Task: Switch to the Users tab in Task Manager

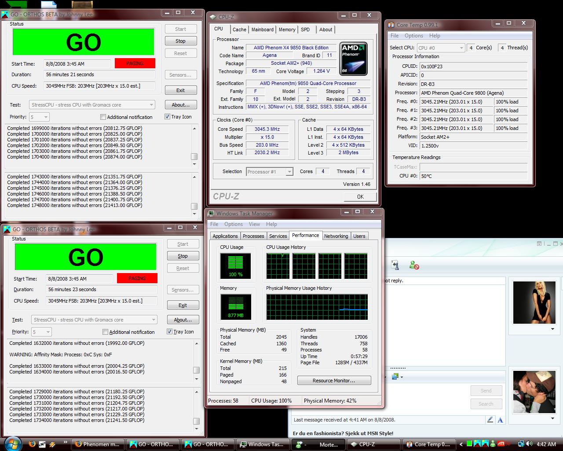Action: point(359,236)
